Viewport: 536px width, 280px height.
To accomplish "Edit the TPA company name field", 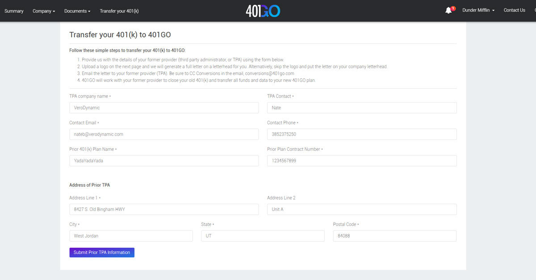I will pos(164,107).
